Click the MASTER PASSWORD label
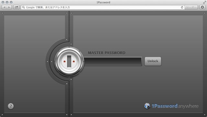 tap(107, 53)
